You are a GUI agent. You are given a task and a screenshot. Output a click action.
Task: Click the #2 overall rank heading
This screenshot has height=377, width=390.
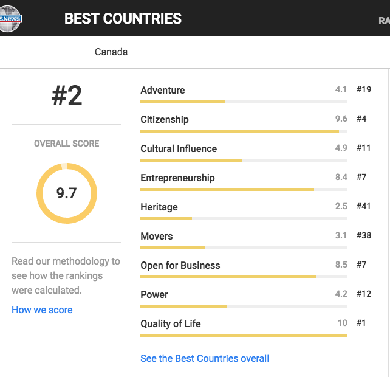click(x=67, y=96)
